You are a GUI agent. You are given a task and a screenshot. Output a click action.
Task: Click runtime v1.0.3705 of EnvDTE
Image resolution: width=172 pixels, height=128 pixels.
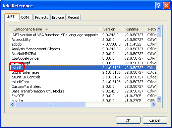(x=133, y=96)
